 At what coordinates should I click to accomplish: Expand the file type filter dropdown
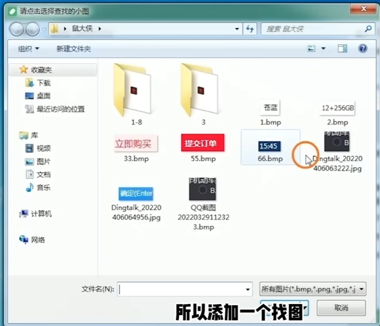click(x=362, y=289)
